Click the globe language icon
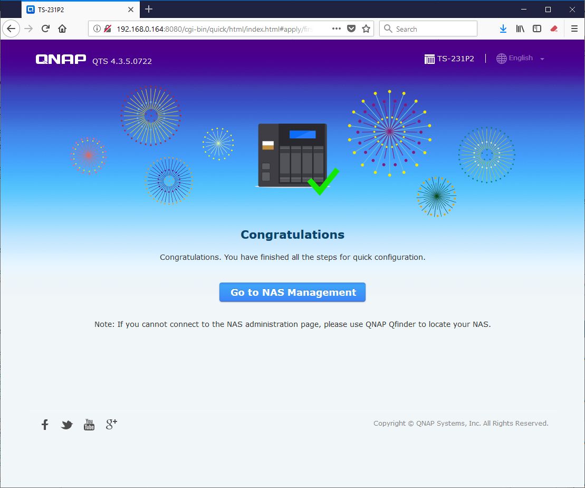 click(502, 59)
